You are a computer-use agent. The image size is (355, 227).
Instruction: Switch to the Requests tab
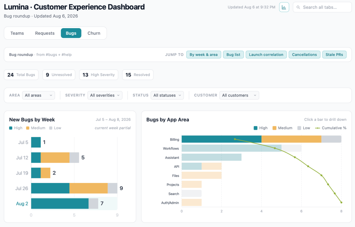45,33
